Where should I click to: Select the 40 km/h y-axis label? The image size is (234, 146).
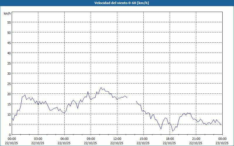[x=9, y=53]
